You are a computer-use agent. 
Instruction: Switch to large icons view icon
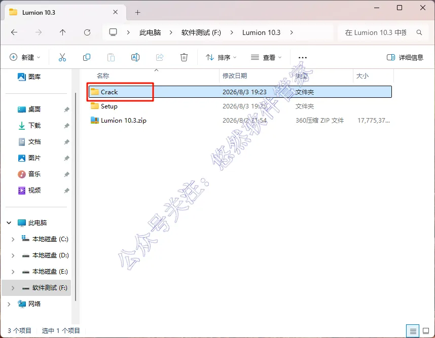pos(426,331)
